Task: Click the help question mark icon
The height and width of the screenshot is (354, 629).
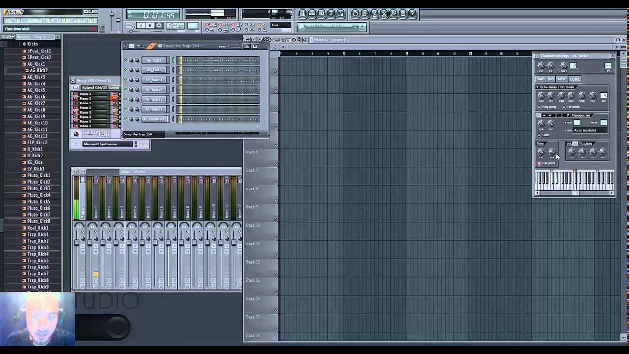Action: click(412, 14)
